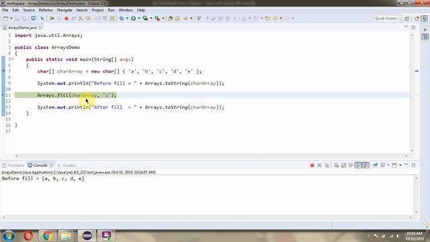Click the New file toolbar icon

coord(5,18)
